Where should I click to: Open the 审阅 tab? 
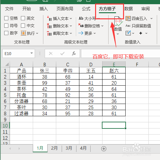coord(146,9)
